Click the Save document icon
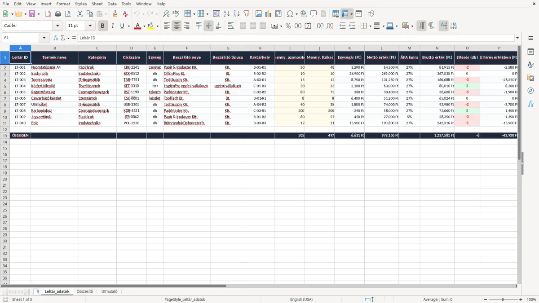The image size is (539, 303). point(32,14)
